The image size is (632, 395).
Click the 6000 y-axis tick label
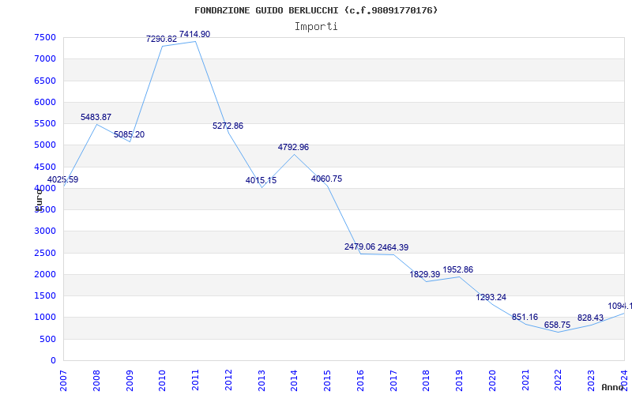click(x=45, y=102)
